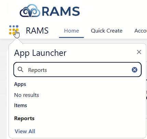
Task: Open the Home tab
Action: click(x=72, y=31)
